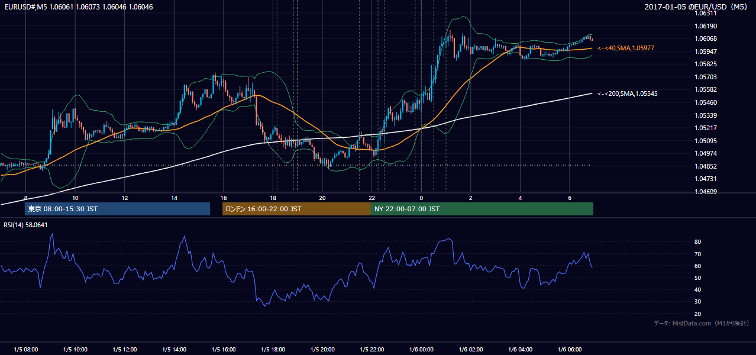The width and height of the screenshot is (756, 355).
Task: Click price axis value 1.04731
Action: pos(705,179)
